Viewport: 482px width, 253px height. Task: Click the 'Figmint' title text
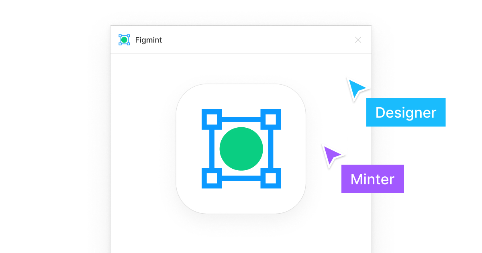(149, 40)
